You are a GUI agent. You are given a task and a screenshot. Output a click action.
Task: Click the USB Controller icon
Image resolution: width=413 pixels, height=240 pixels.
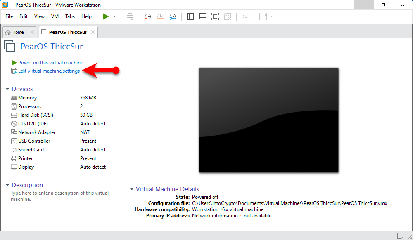[x=14, y=141]
